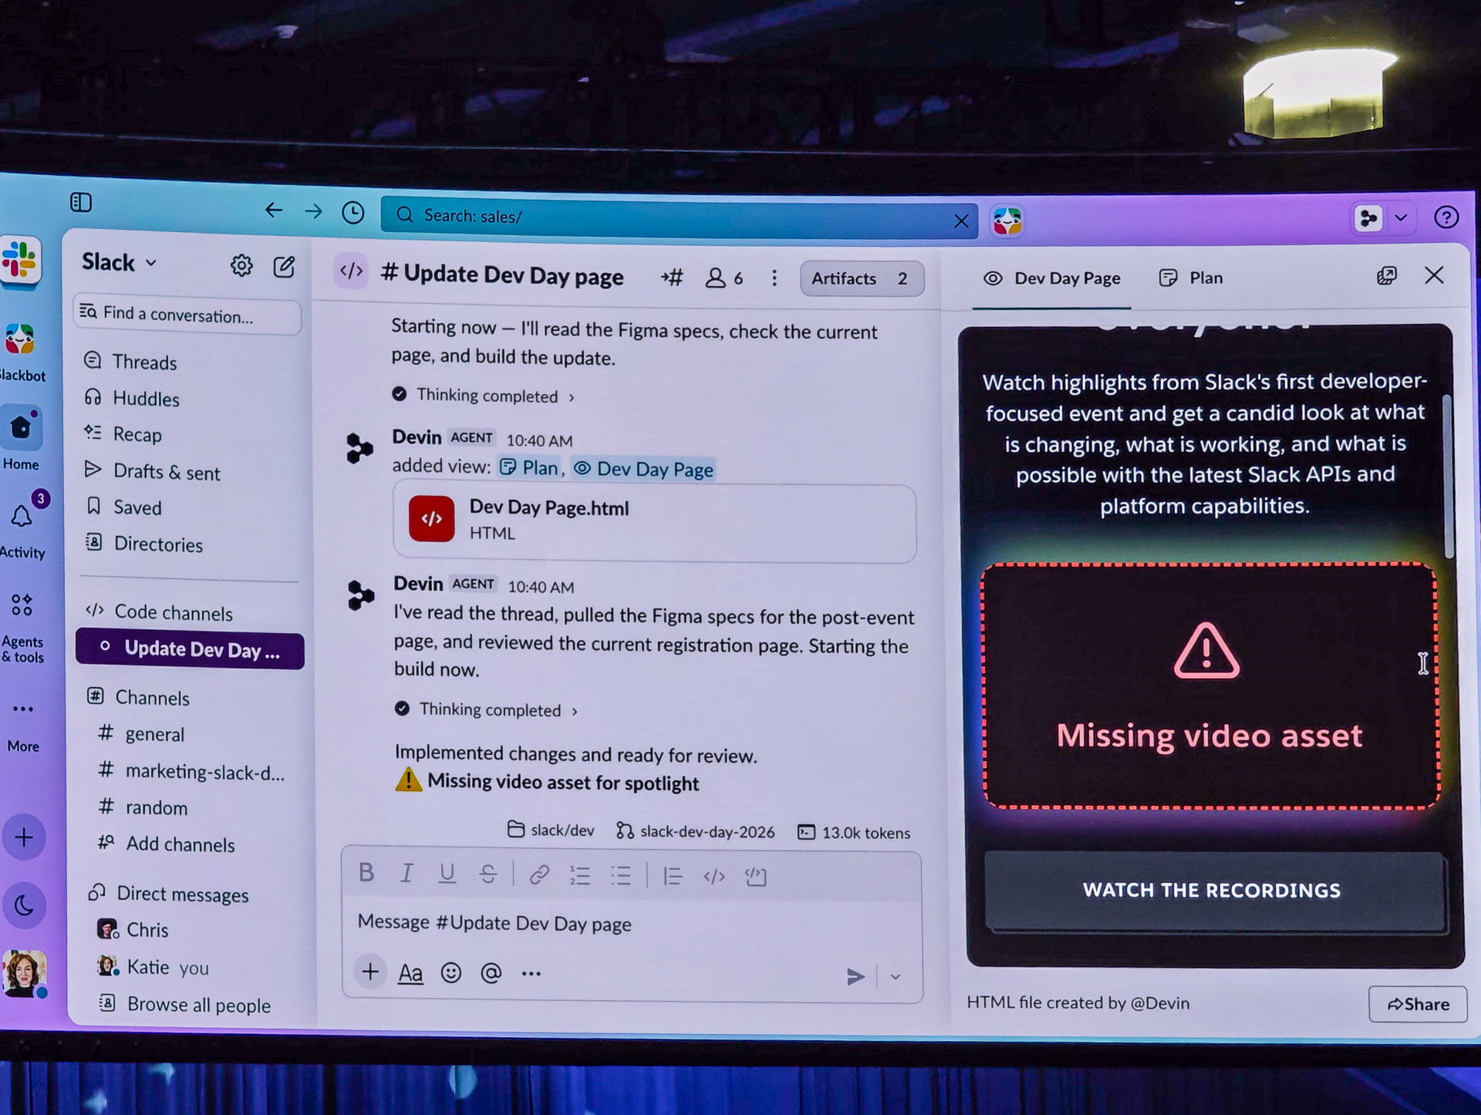Go back with the left arrow
Screen dimensions: 1481x1115
click(274, 210)
